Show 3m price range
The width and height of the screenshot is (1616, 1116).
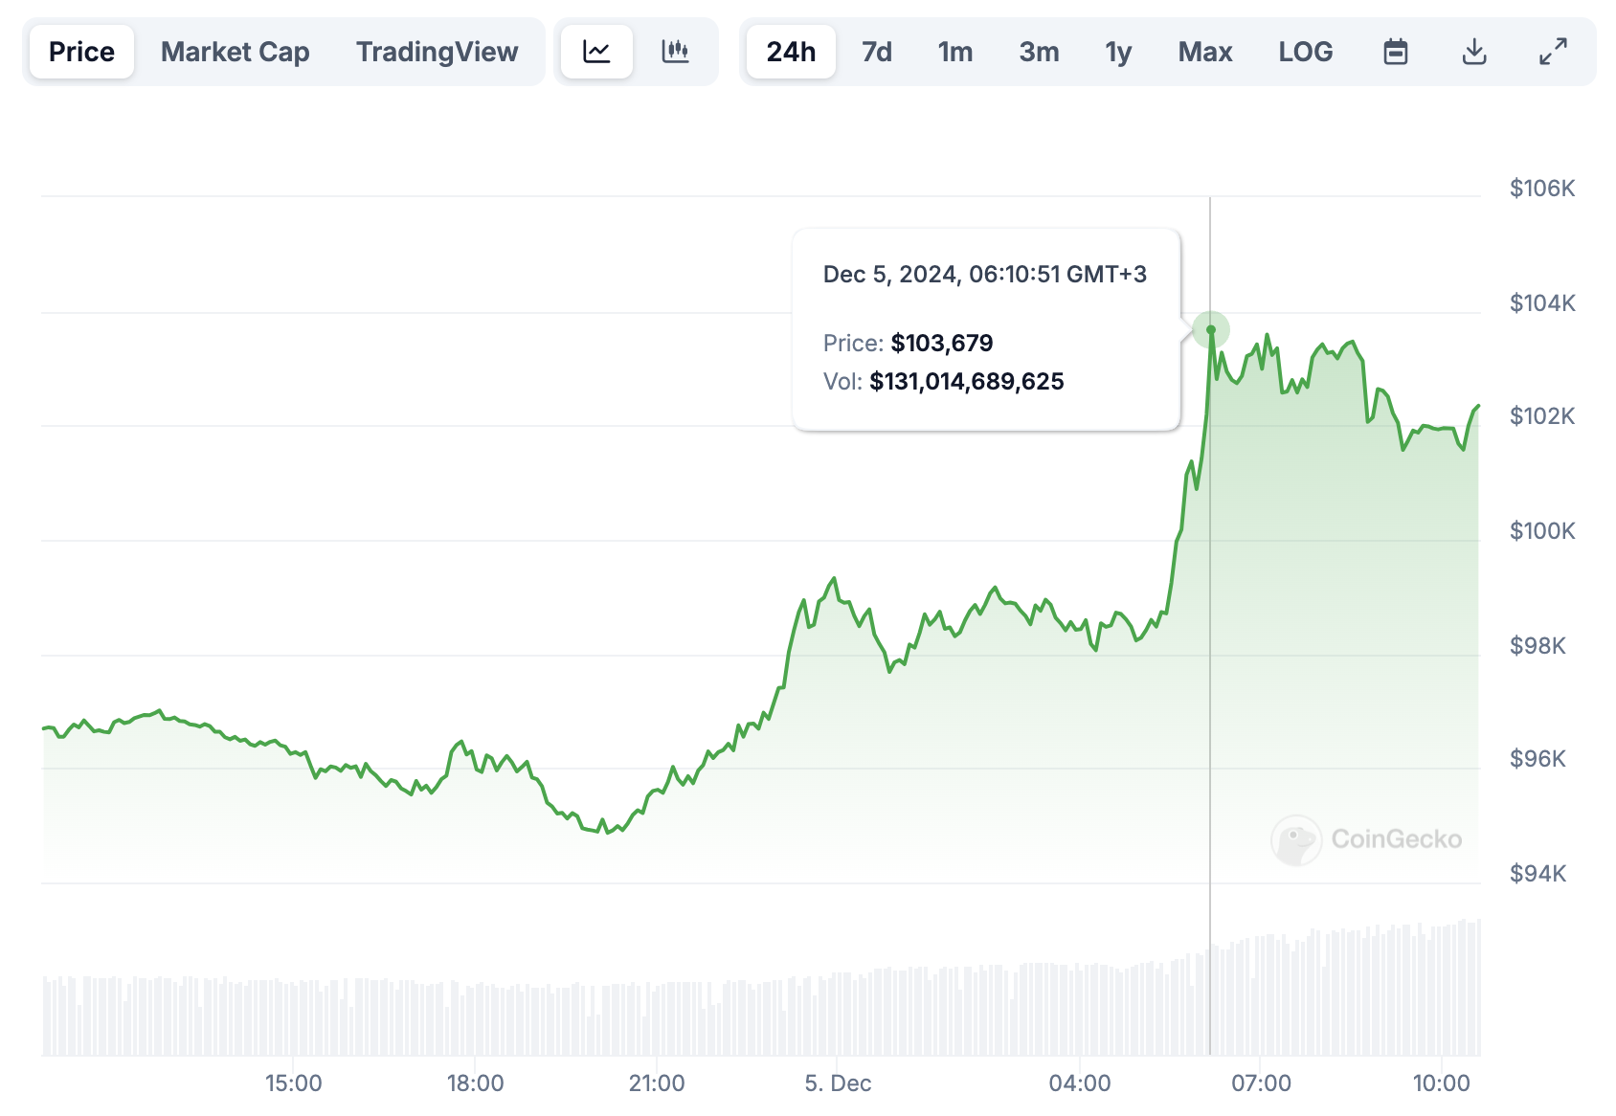[x=1039, y=52]
